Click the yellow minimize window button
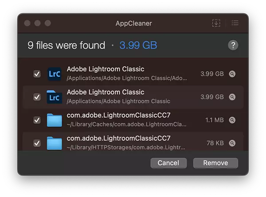 click(x=38, y=23)
